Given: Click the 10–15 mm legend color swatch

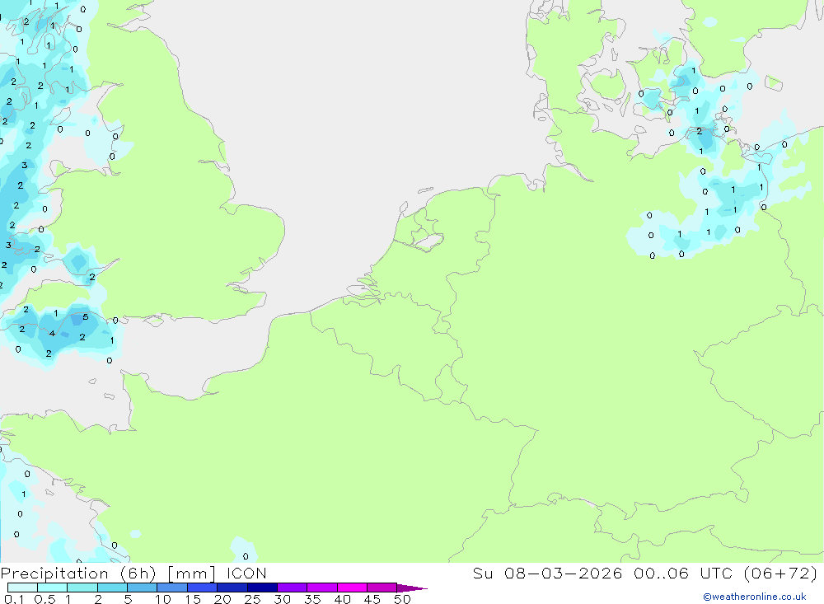Looking at the screenshot, I should [172, 588].
